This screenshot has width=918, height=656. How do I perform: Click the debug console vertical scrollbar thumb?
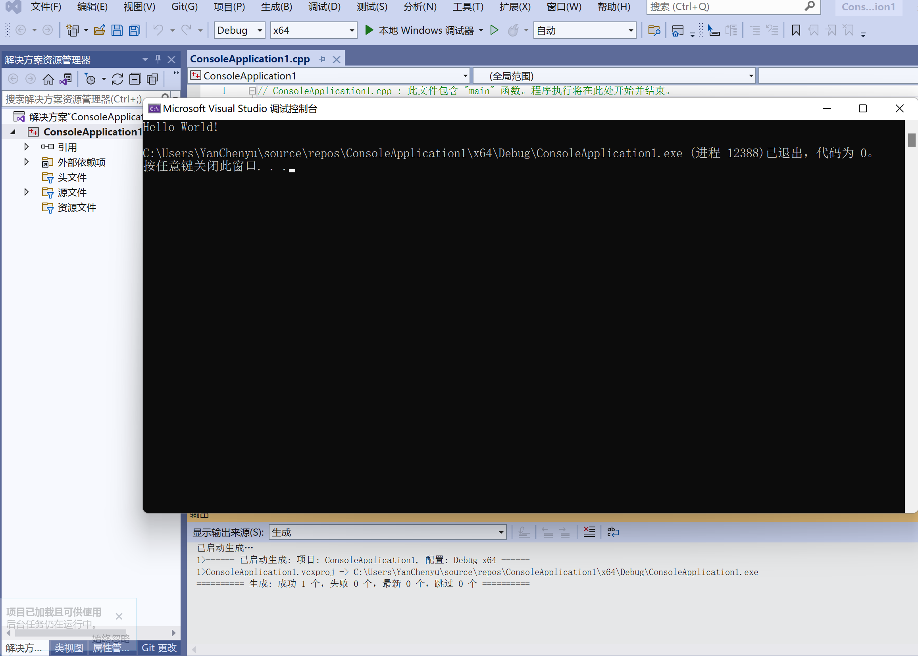(x=912, y=140)
